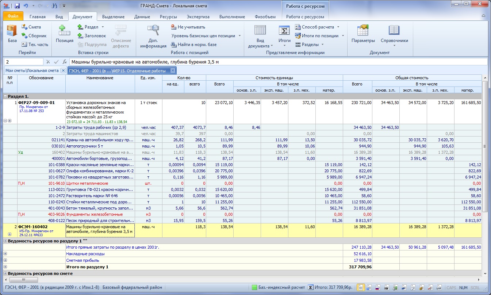Screen dimensions: 491x295
Task: Open the Раздел insert dropdown arrow
Action: click(103, 27)
